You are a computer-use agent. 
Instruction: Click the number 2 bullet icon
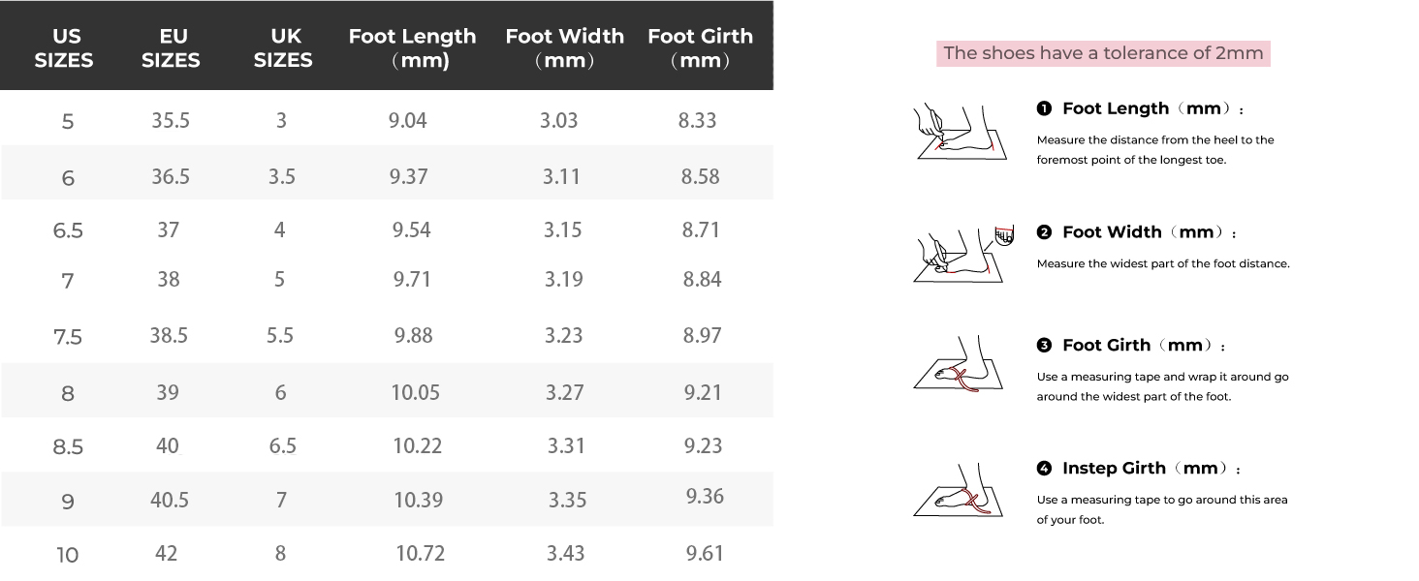(x=1044, y=231)
